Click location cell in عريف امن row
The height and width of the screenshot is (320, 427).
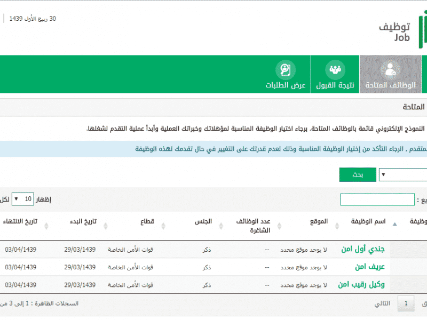click(x=304, y=268)
